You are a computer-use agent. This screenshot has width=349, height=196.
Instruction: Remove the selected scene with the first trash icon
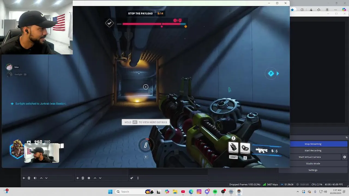pyautogui.click(x=29, y=178)
